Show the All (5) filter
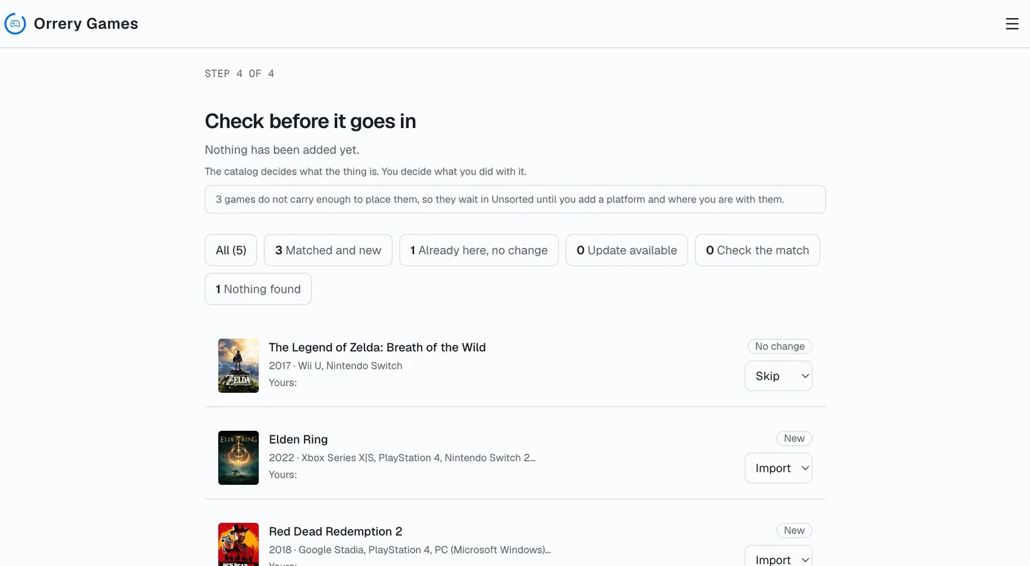Viewport: 1030px width, 566px height. tap(231, 250)
